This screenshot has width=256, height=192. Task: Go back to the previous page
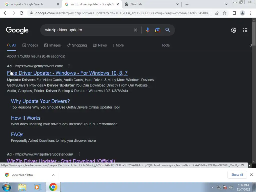tap(5, 13)
